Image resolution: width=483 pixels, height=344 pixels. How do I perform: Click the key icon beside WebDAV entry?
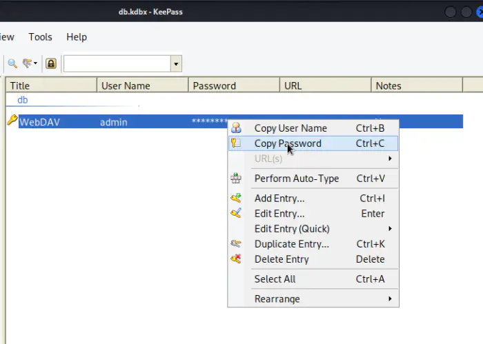(x=11, y=121)
